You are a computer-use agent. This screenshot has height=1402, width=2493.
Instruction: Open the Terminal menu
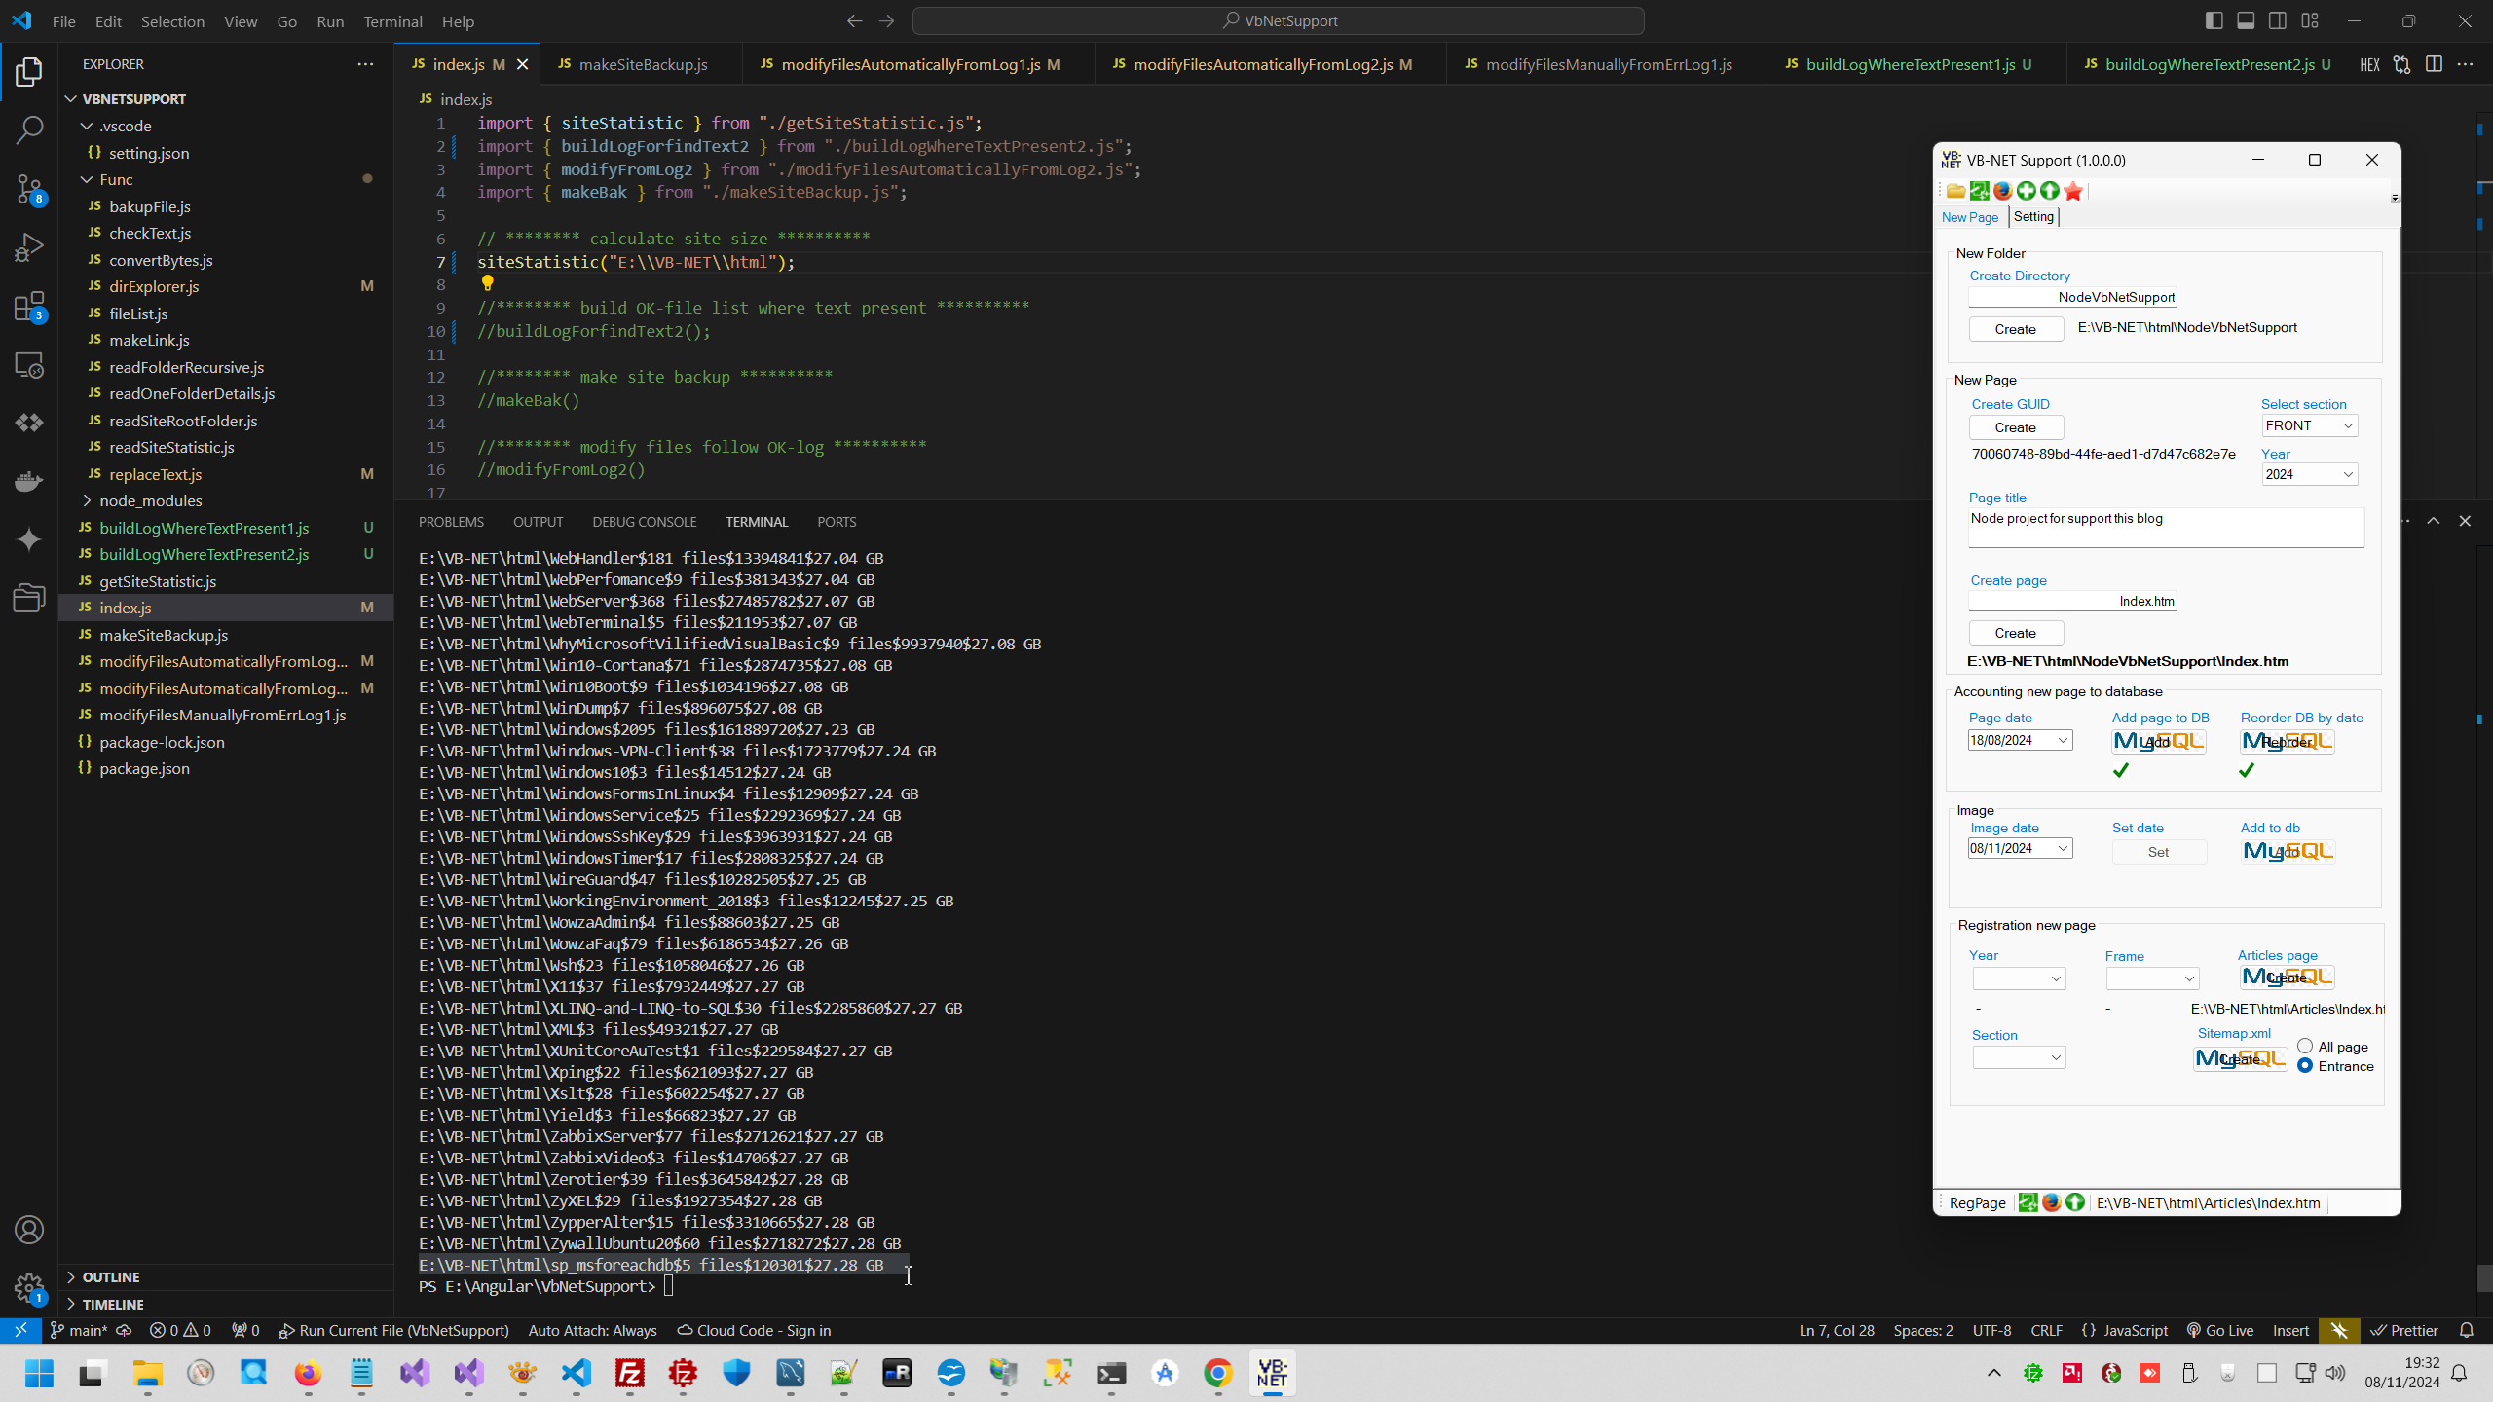(392, 21)
